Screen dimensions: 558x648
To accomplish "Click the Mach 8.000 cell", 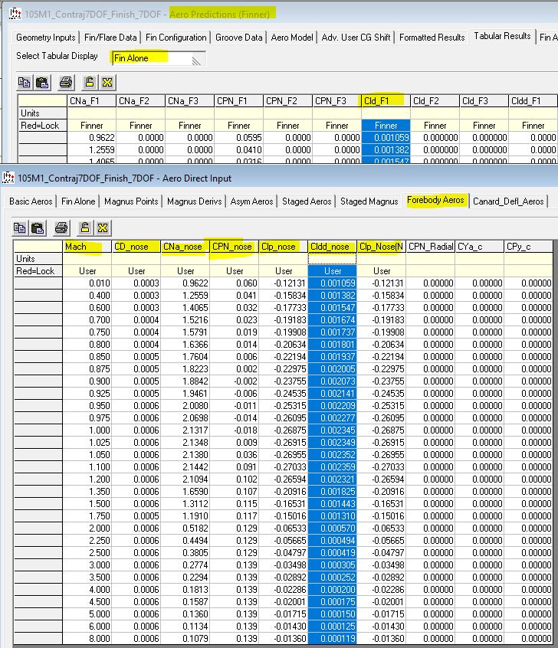I will tap(87, 638).
